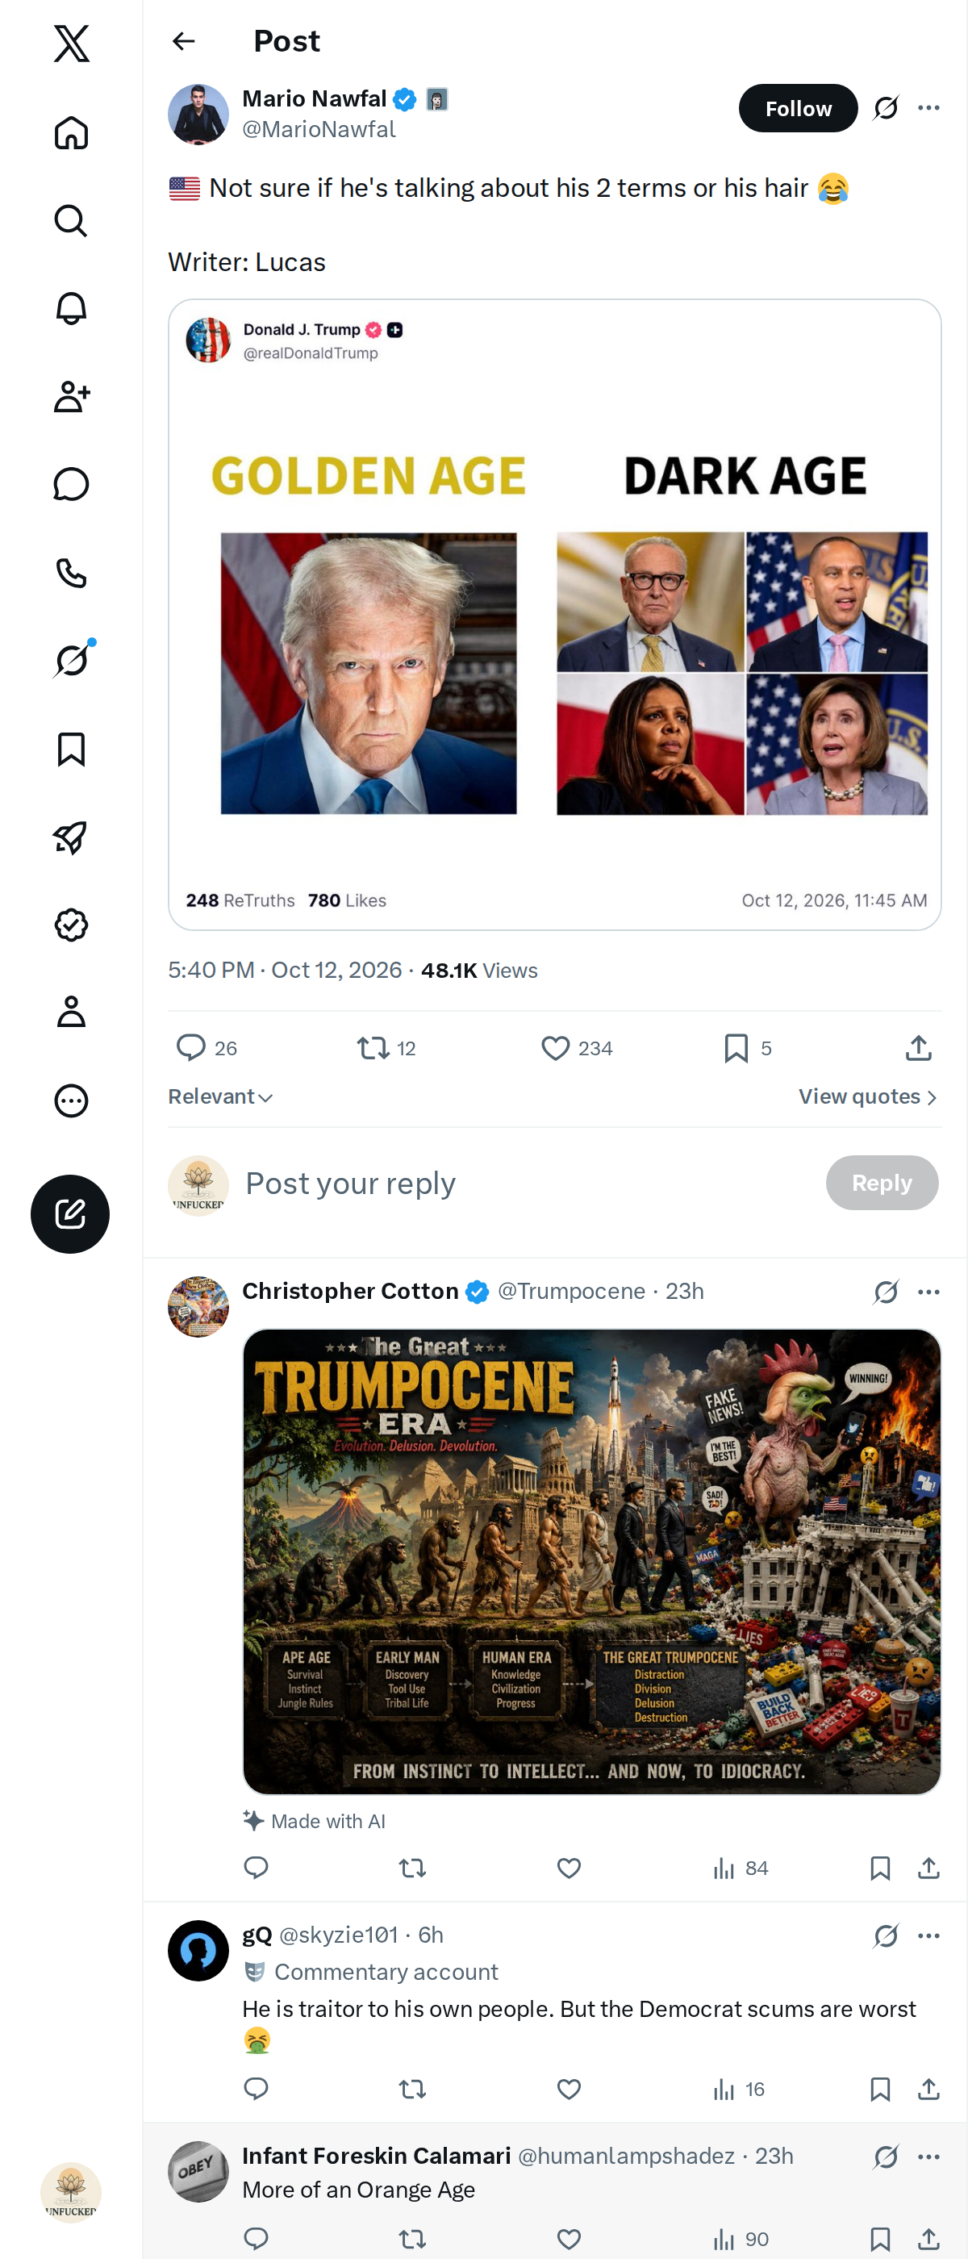Click the compose post button
The height and width of the screenshot is (2259, 968).
(70, 1213)
